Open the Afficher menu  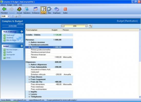(x=3, y=5)
